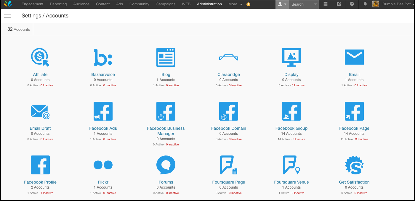This screenshot has width=415, height=201.
Task: Click '1 Inactive' under Facebook Profile
Action: tap(47, 193)
